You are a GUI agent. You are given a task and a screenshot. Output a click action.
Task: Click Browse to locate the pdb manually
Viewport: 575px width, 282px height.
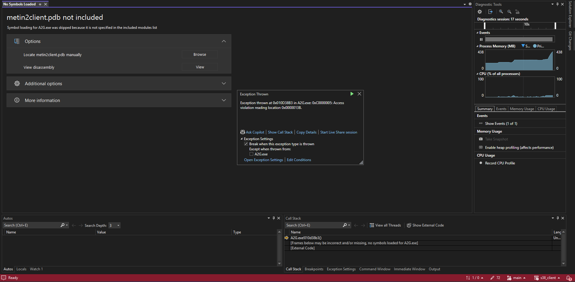pos(200,55)
